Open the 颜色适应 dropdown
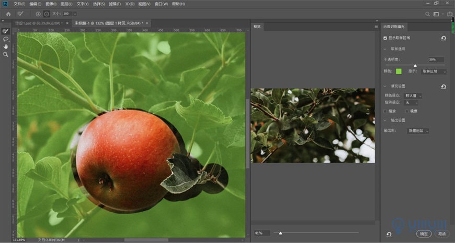The image size is (455, 243). [413, 95]
